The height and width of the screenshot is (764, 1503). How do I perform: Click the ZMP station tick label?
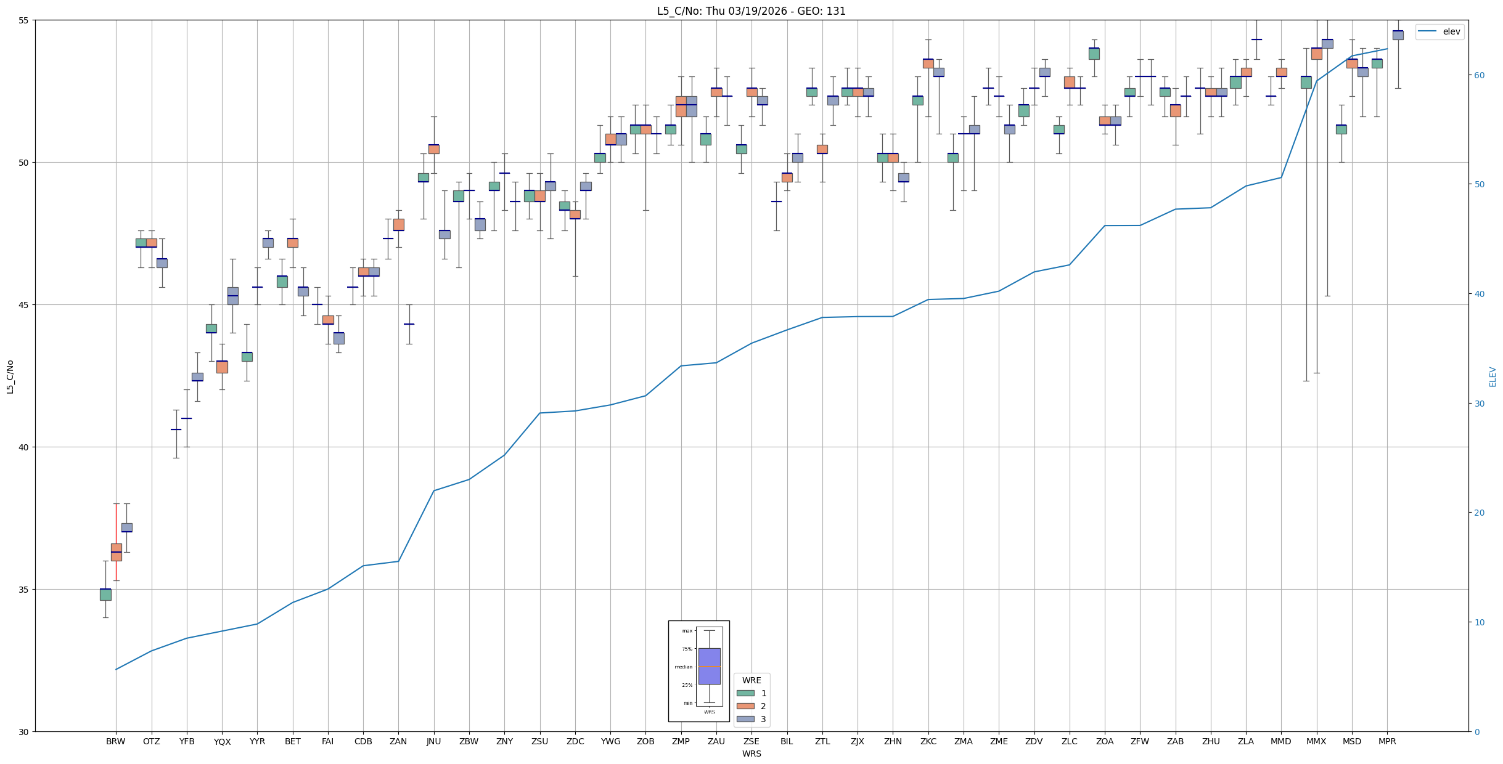tap(681, 741)
